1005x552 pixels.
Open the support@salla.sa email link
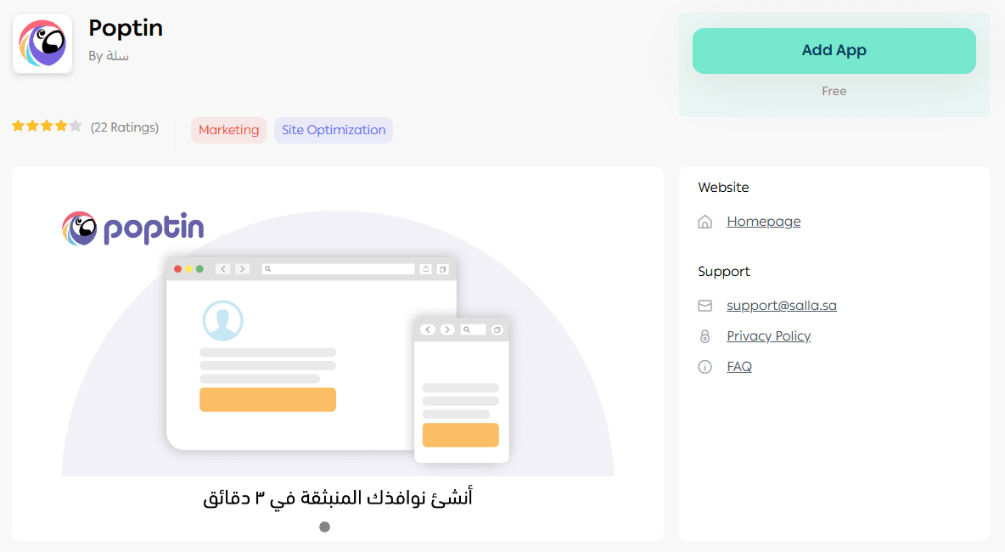pyautogui.click(x=781, y=306)
